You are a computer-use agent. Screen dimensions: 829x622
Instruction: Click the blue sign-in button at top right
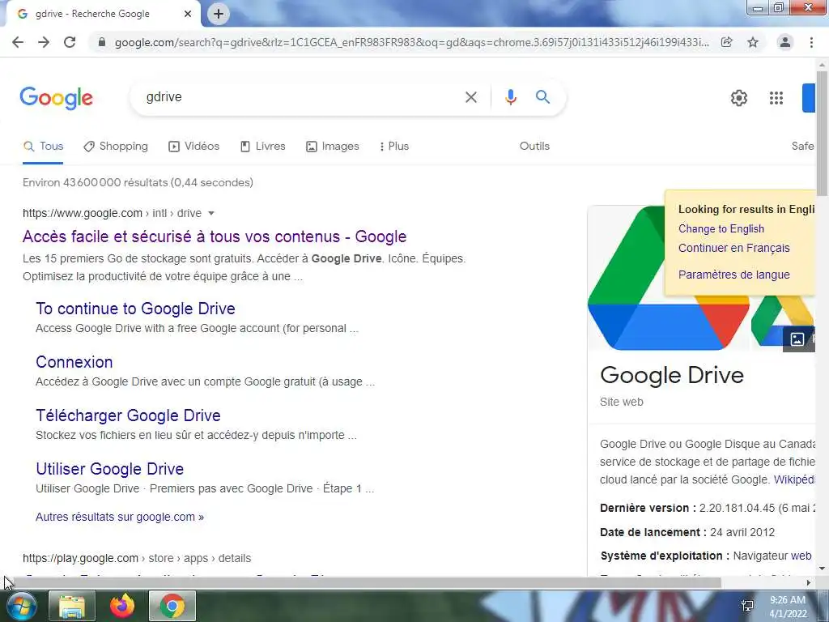coord(809,98)
